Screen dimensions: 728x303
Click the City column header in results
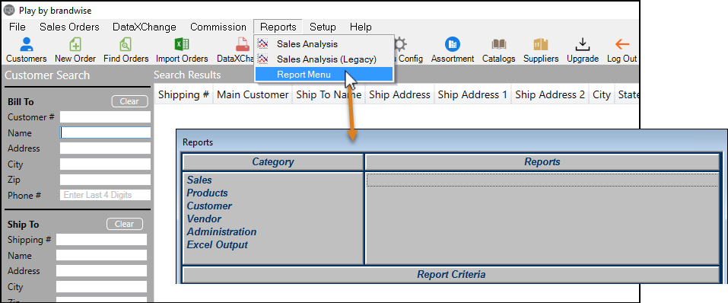click(x=601, y=95)
